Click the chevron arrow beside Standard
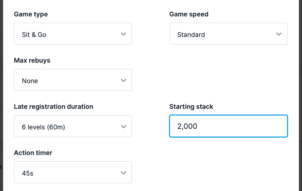Image resolution: width=302 pixels, height=191 pixels. [279, 34]
